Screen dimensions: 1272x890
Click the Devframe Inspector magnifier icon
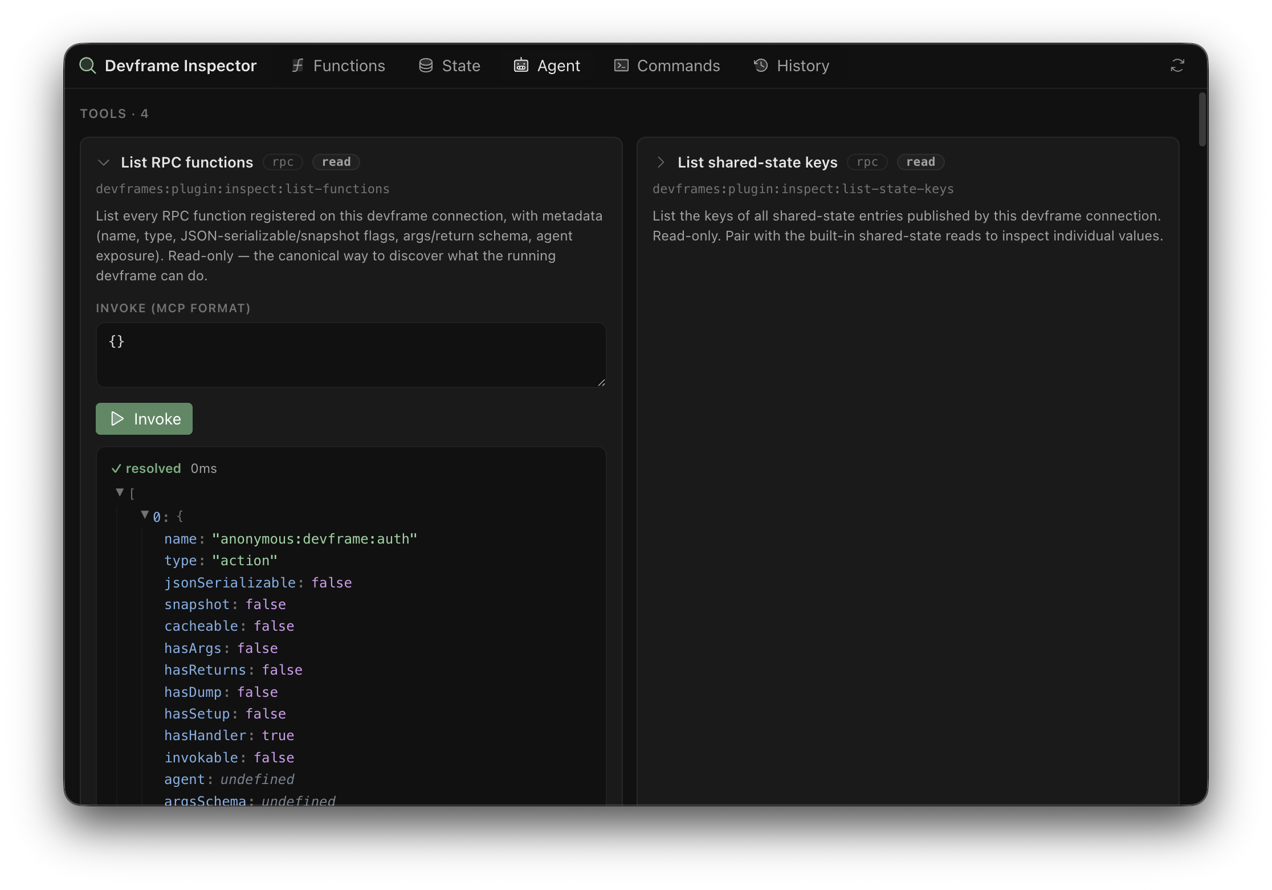(87, 66)
